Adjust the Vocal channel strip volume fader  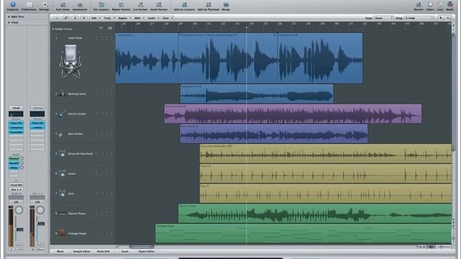[19, 230]
